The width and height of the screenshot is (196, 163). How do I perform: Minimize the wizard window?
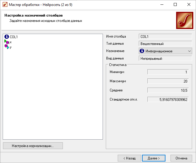click(162, 5)
